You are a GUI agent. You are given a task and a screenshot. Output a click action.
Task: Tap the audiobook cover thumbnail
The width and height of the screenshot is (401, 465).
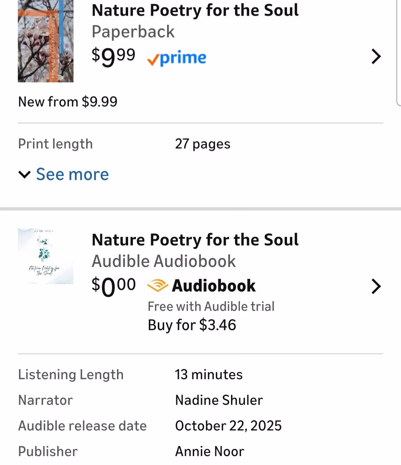pyautogui.click(x=46, y=256)
